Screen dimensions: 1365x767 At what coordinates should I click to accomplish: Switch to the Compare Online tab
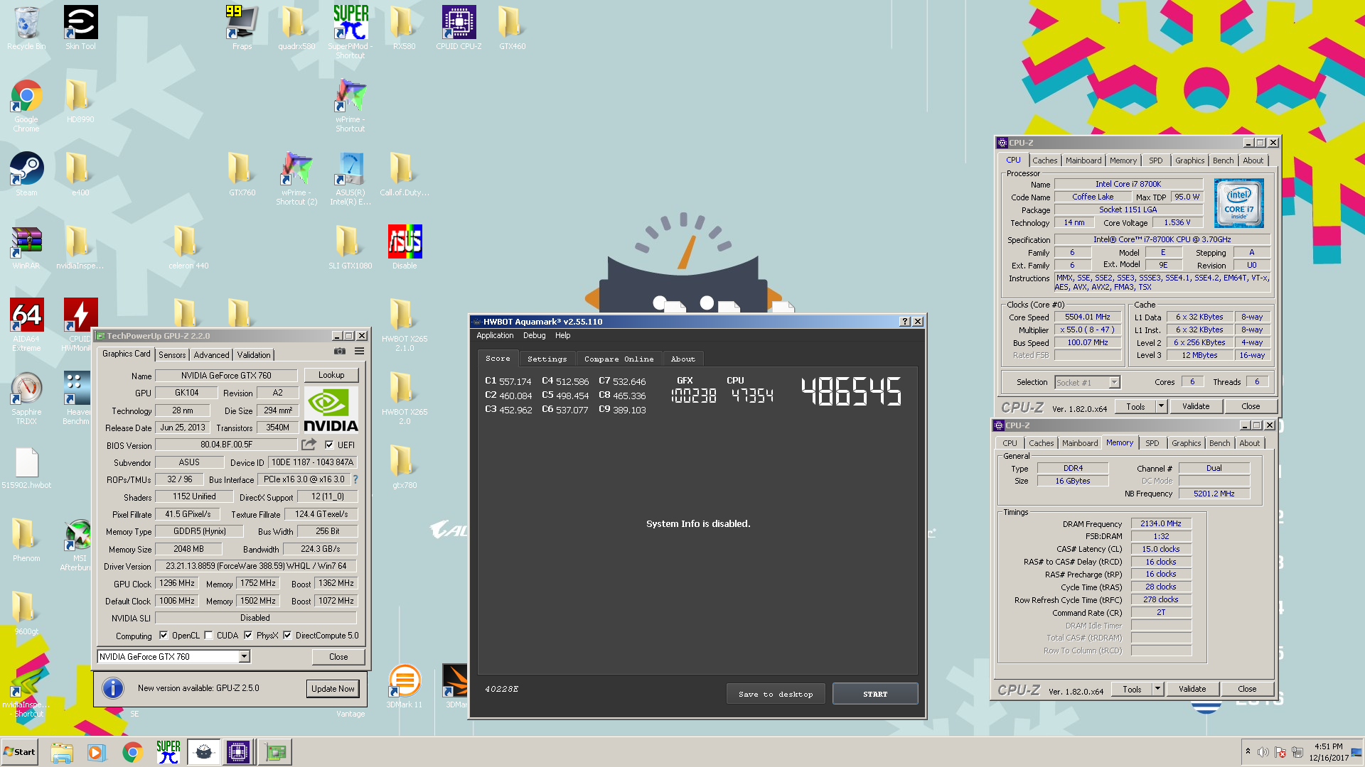click(619, 359)
